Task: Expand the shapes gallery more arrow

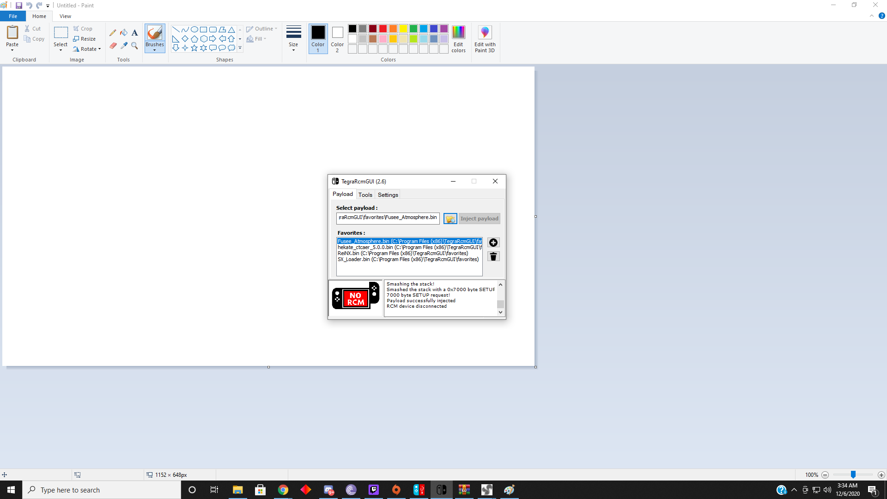Action: (x=240, y=48)
